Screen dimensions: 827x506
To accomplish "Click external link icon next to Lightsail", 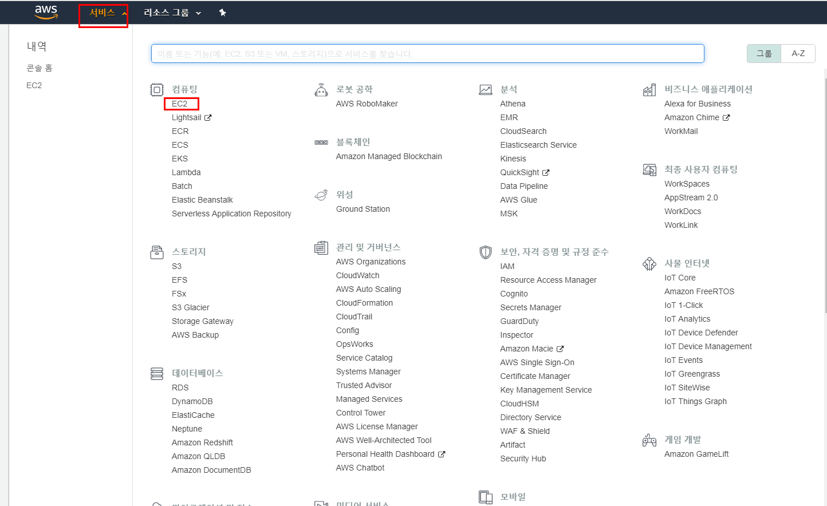I will pos(208,118).
